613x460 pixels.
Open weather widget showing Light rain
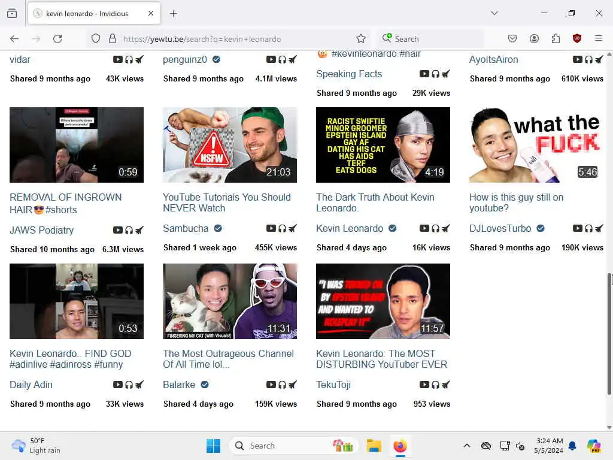(x=36, y=446)
